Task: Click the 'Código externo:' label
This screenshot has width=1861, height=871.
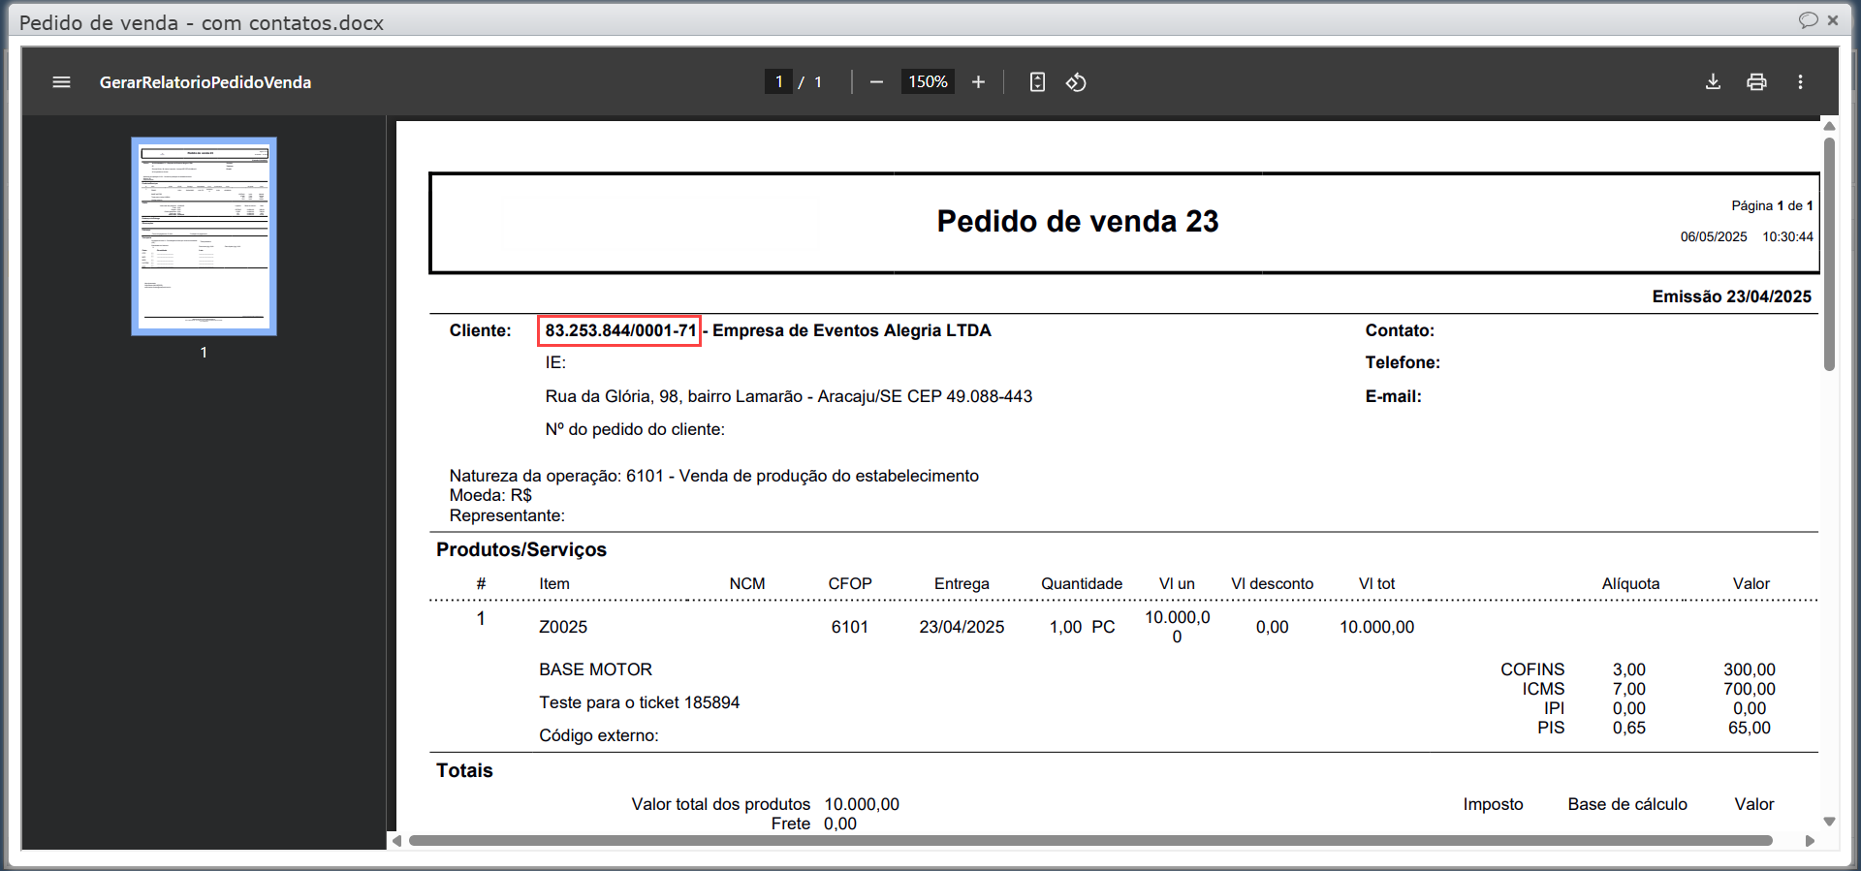Action: click(x=599, y=735)
